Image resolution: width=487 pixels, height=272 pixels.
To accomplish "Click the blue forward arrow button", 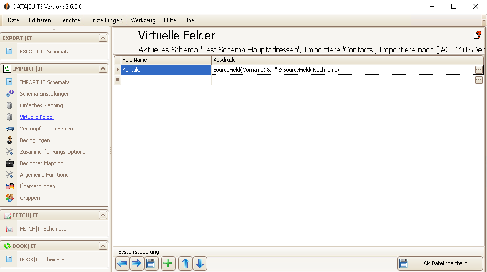I will (x=136, y=263).
